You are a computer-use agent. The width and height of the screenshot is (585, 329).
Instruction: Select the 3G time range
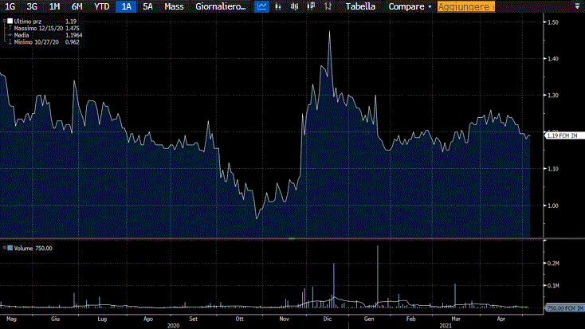32,6
